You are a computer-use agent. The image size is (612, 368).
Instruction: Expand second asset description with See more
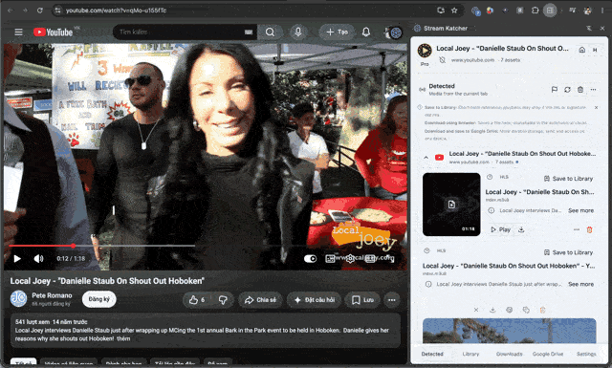coord(580,284)
